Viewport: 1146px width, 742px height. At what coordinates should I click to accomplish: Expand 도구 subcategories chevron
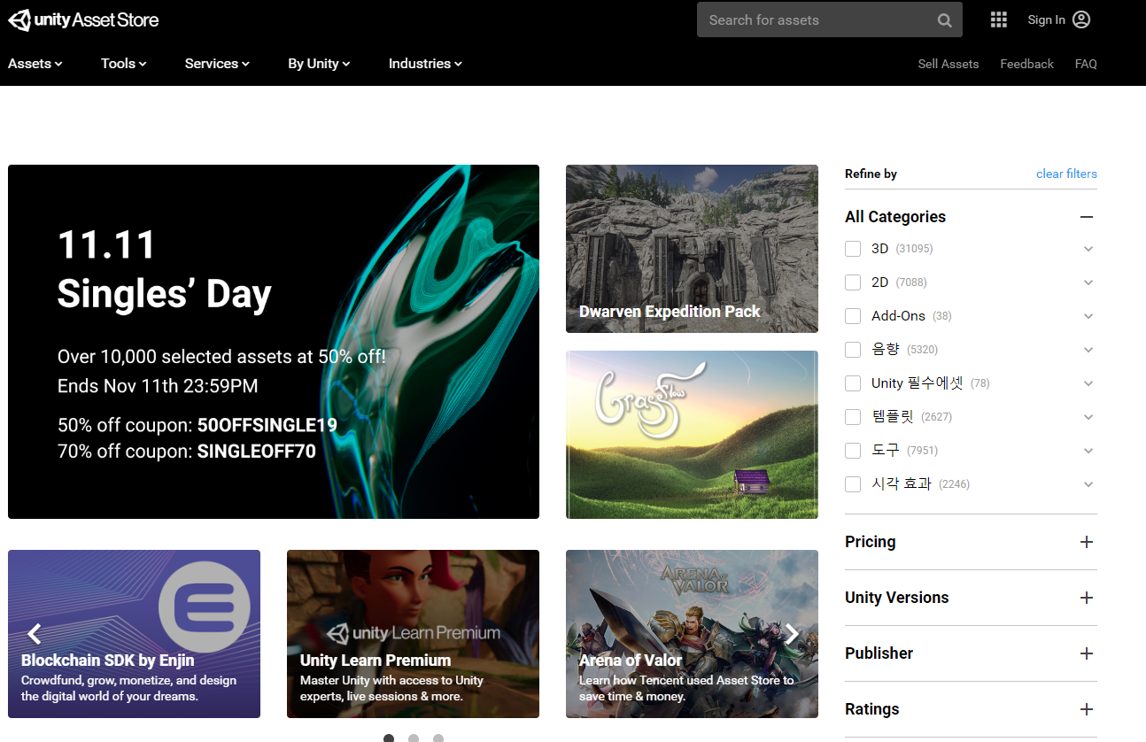pyautogui.click(x=1088, y=451)
